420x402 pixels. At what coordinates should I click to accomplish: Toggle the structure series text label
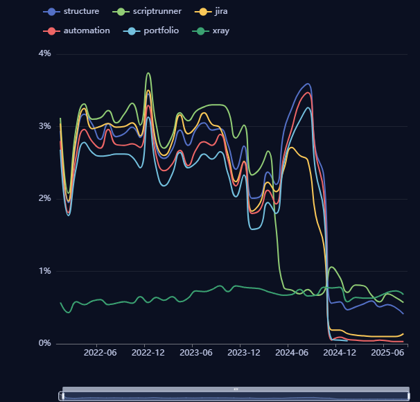click(x=81, y=12)
